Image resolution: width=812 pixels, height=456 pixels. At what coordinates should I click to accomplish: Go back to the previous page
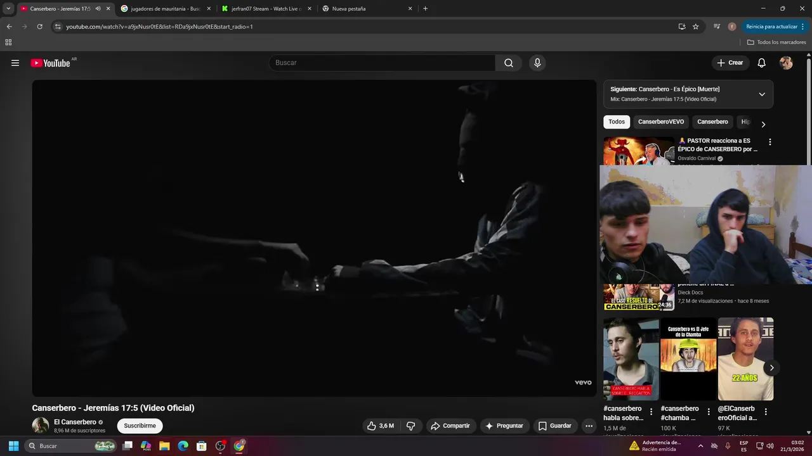[x=9, y=27]
